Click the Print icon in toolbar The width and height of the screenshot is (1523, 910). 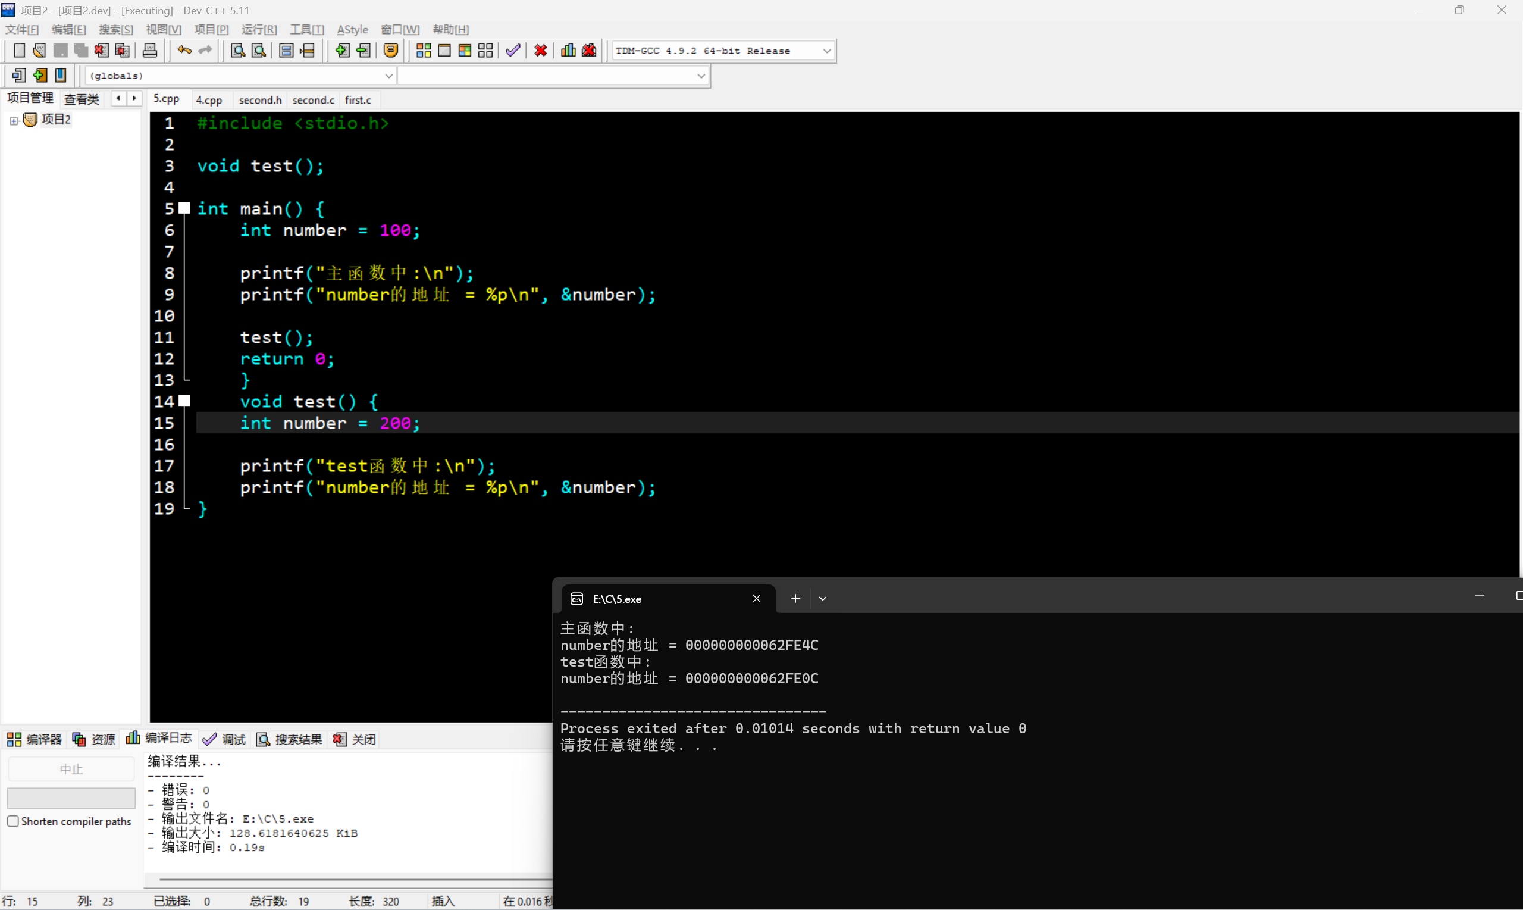pyautogui.click(x=149, y=50)
